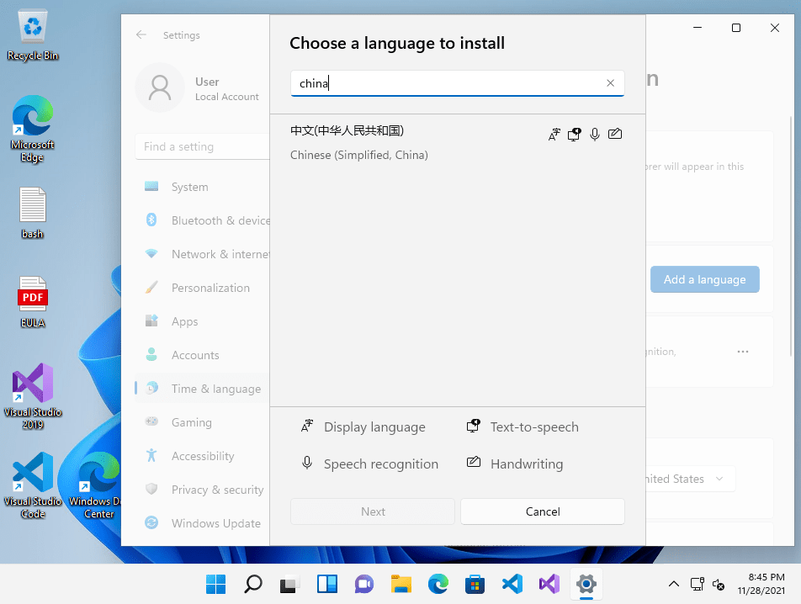Select the EULA PDF desktop icon
Viewport: 801px width, 604px height.
(x=33, y=302)
